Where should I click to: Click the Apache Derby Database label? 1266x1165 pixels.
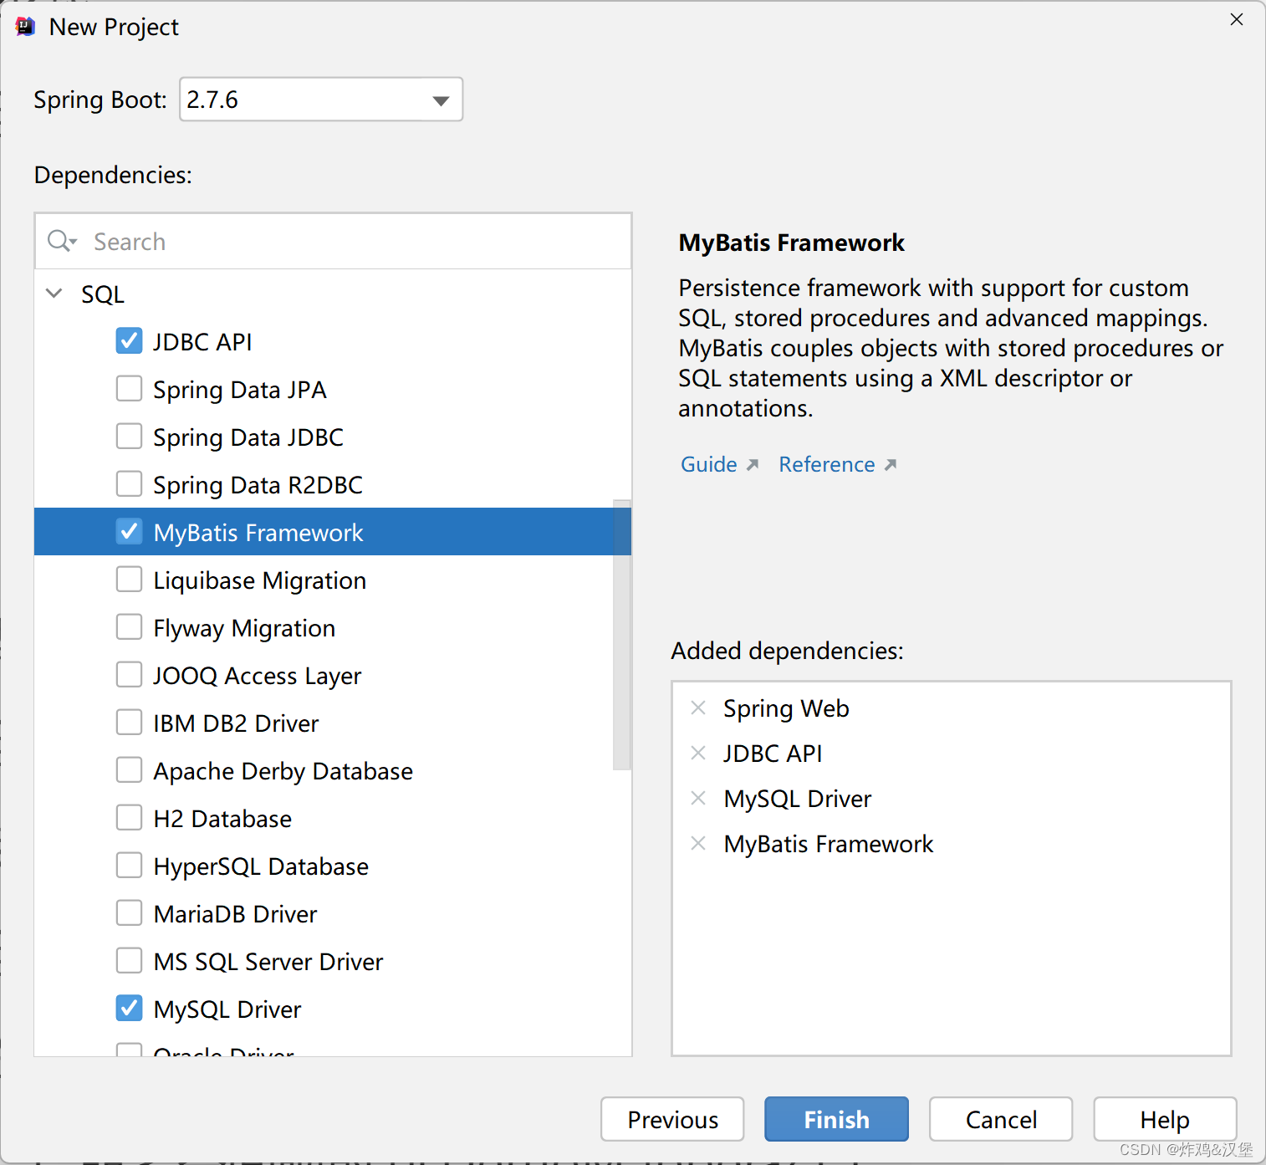283,771
